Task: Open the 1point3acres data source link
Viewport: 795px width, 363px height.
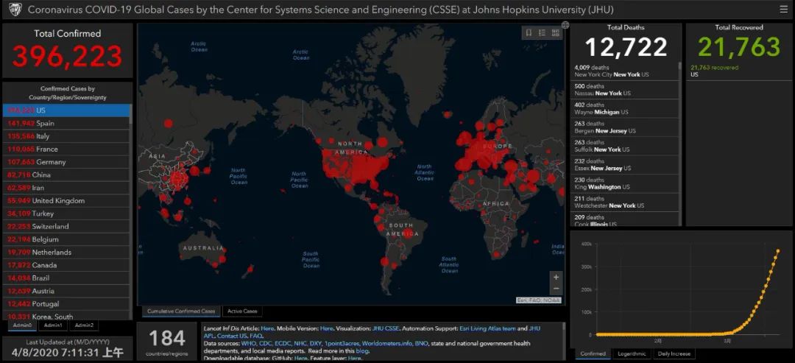Action: 342,343
